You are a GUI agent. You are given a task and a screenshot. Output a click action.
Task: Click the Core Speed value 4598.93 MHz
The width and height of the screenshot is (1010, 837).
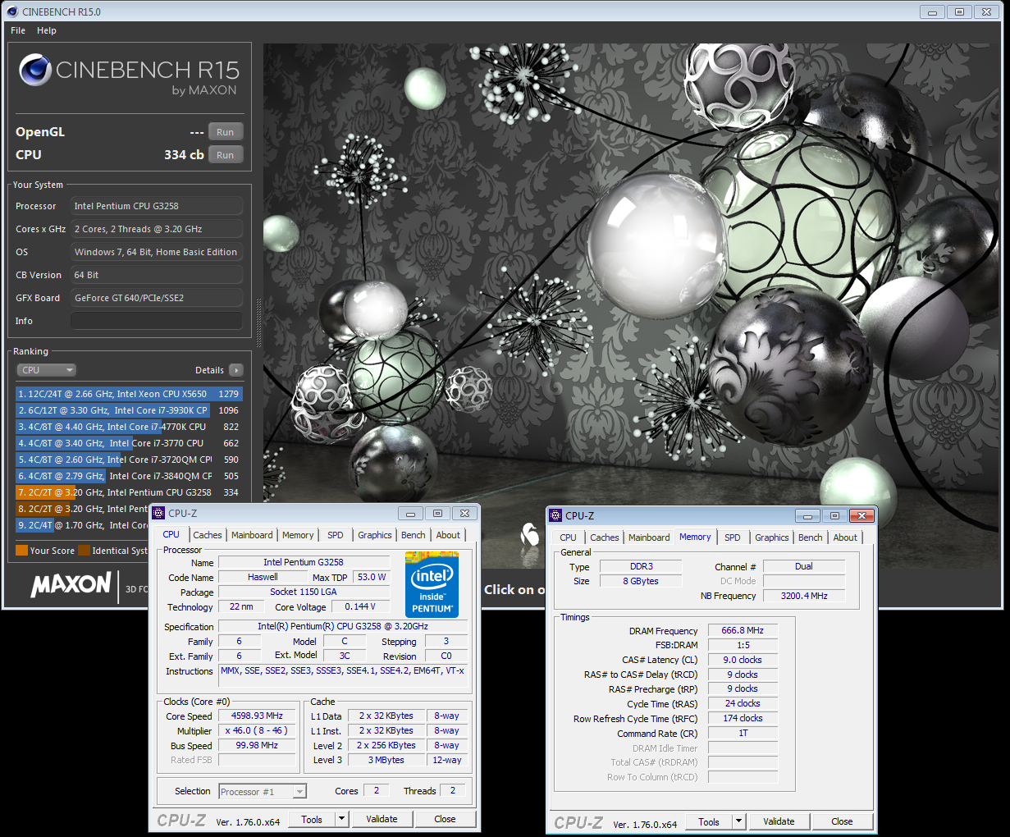258,716
